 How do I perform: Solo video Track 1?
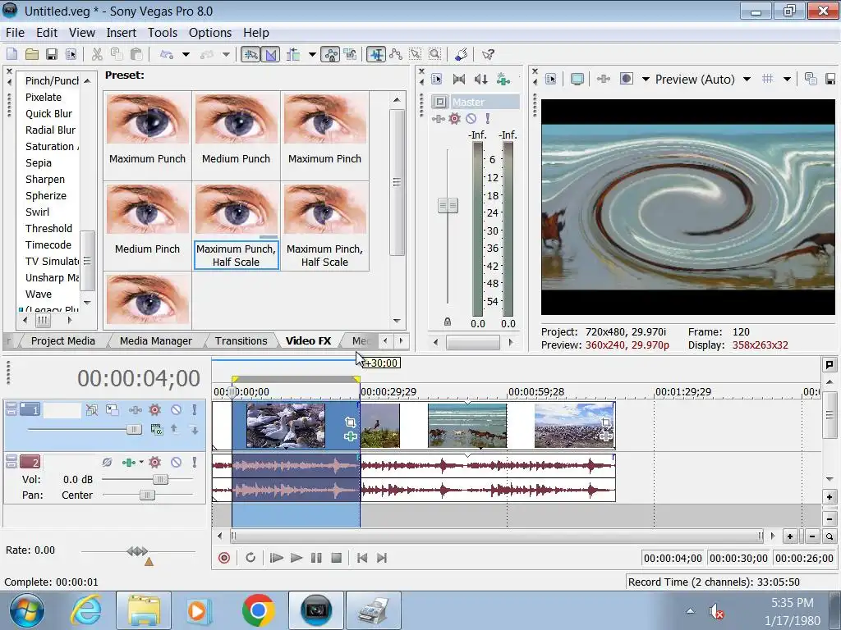[194, 410]
